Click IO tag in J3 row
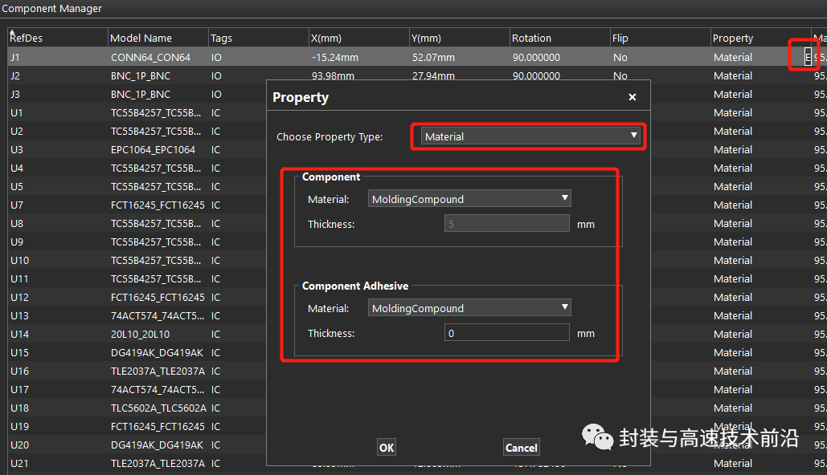Screen dimensions: 827x475 click(216, 94)
